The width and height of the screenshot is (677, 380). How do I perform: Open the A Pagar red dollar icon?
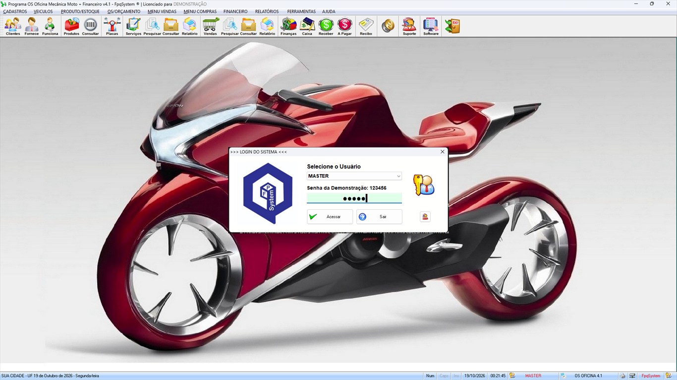click(x=344, y=26)
